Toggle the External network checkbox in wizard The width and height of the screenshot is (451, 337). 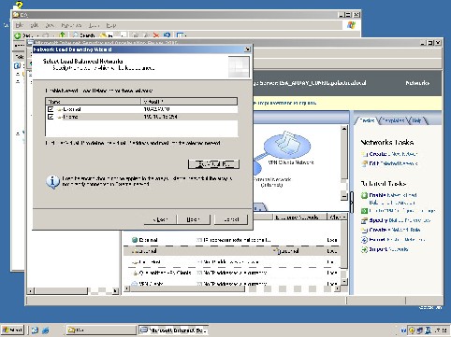pyautogui.click(x=51, y=109)
